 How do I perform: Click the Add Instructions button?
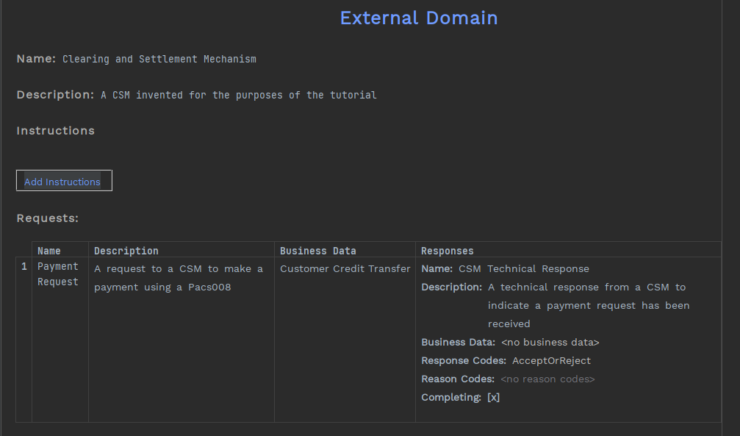click(x=63, y=181)
